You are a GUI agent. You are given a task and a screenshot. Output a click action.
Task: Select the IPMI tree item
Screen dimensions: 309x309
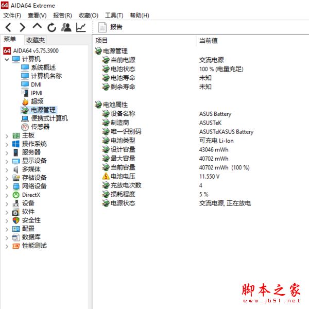pyautogui.click(x=37, y=93)
